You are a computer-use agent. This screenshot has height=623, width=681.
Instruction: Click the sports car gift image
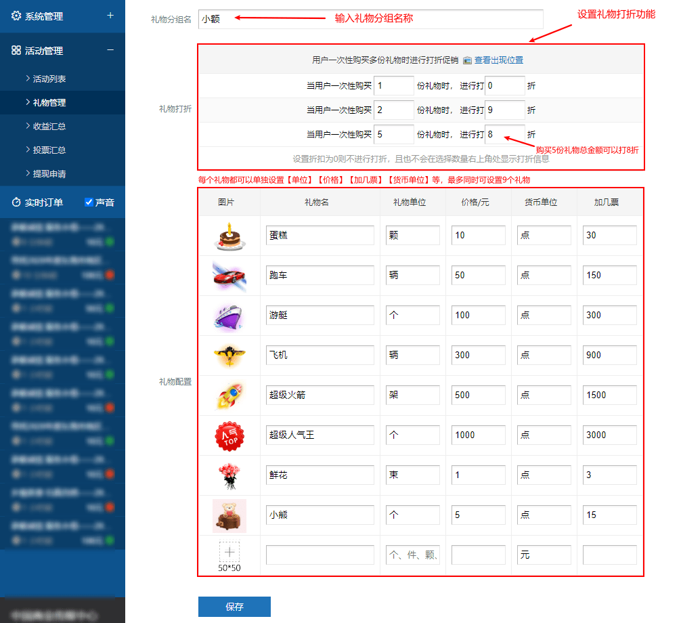(229, 276)
